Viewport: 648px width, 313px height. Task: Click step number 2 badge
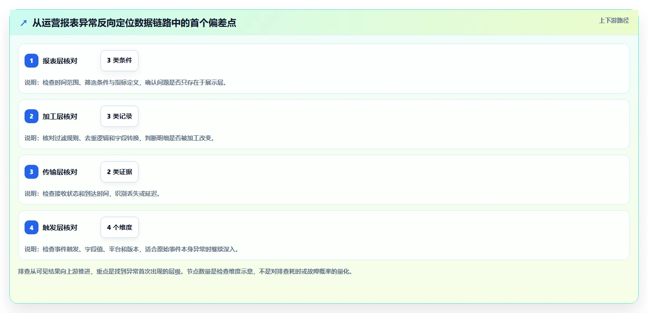pyautogui.click(x=31, y=116)
